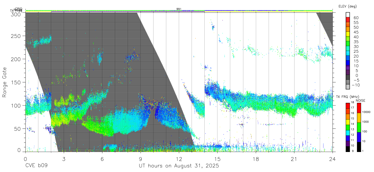Viewport: 374px width, 172px height.
Task: Click the white top swatch above ELEV 60
Action: tap(348, 15)
